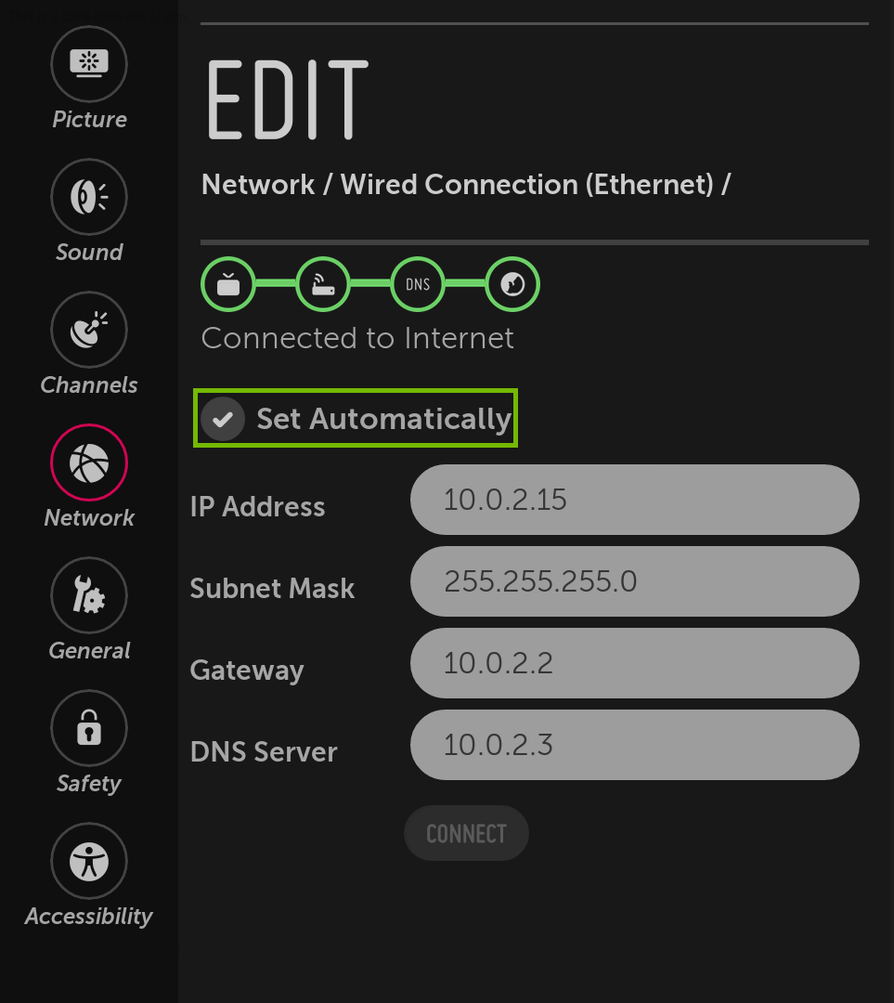The width and height of the screenshot is (894, 1003).
Task: Click the globe internet icon
Action: (512, 284)
